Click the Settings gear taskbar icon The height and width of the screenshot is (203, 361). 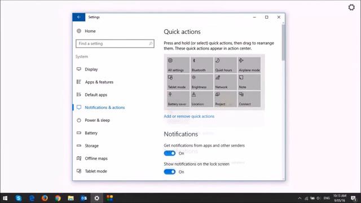click(97, 198)
